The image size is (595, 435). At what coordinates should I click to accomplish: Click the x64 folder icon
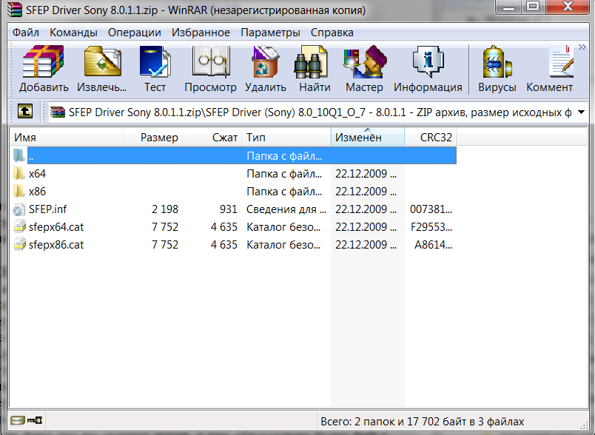(x=19, y=174)
